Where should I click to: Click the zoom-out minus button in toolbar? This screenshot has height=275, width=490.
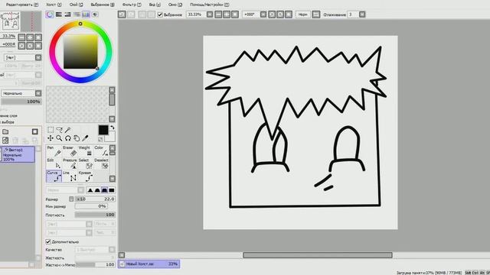pyautogui.click(x=218, y=15)
